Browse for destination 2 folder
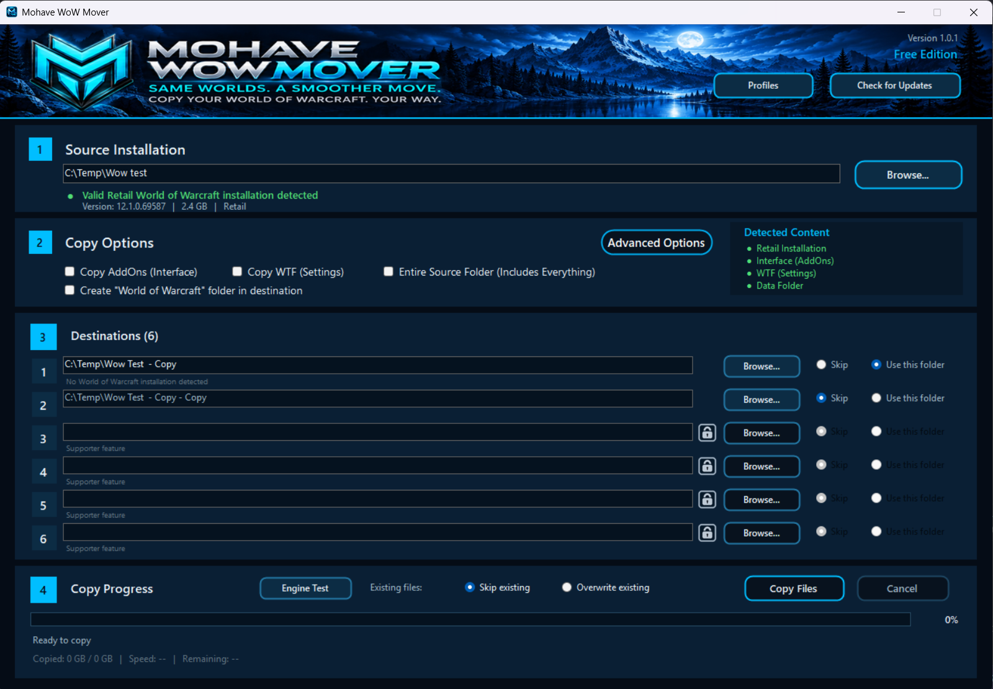 762,400
